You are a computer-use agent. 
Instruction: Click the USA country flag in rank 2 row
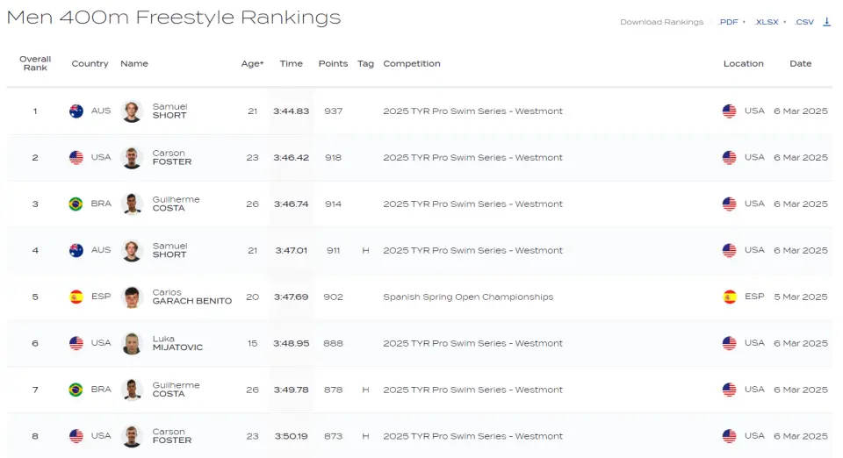(76, 157)
